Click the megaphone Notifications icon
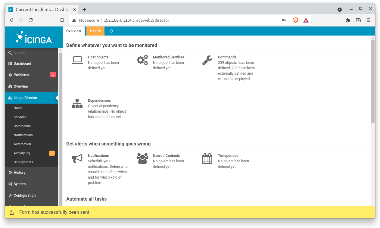 pos(77,158)
